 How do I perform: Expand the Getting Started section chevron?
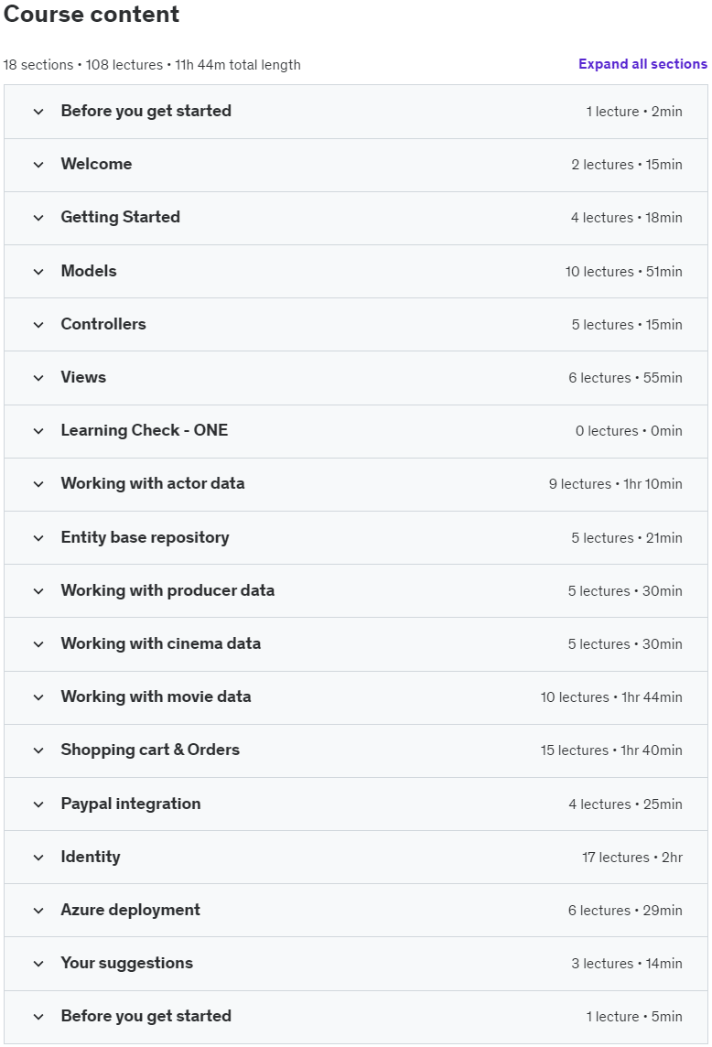38,218
